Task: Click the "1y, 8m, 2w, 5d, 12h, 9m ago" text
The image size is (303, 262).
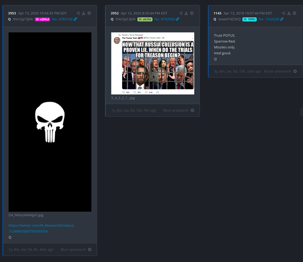Action: tap(134, 110)
